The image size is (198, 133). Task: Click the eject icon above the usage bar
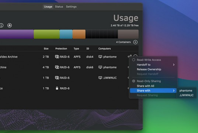coord(10,25)
